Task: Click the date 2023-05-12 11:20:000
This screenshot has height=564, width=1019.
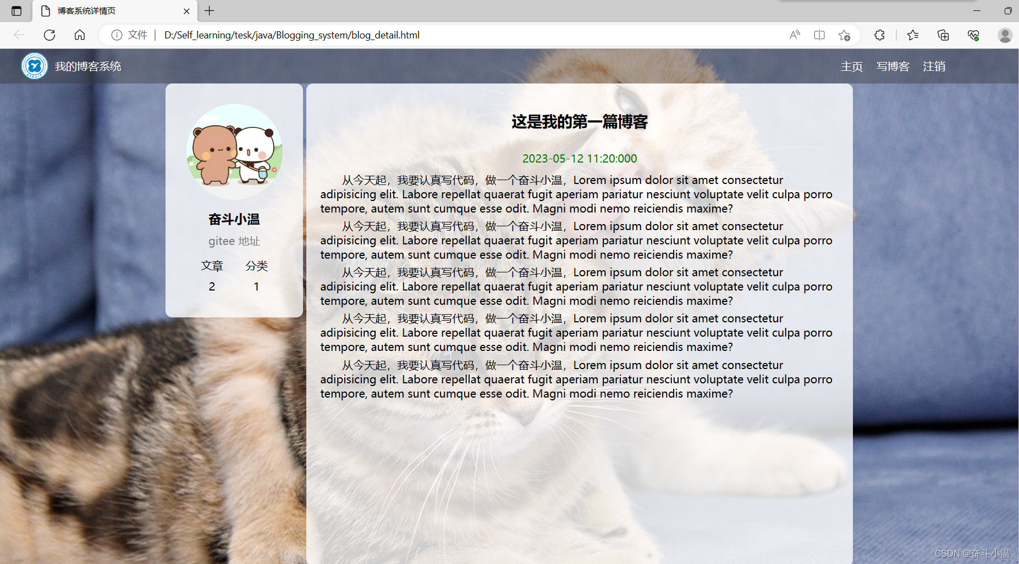Action: coord(580,159)
